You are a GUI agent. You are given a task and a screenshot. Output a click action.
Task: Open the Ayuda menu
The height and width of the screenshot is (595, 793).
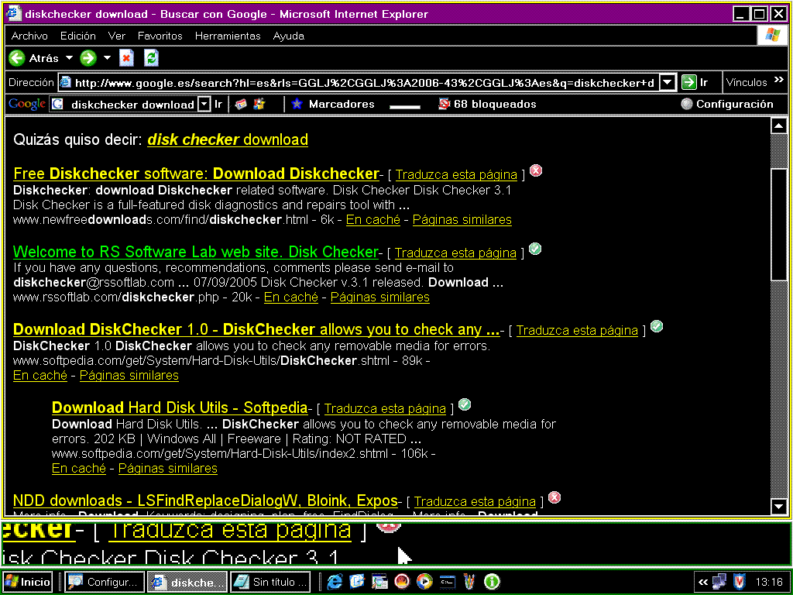click(x=288, y=36)
